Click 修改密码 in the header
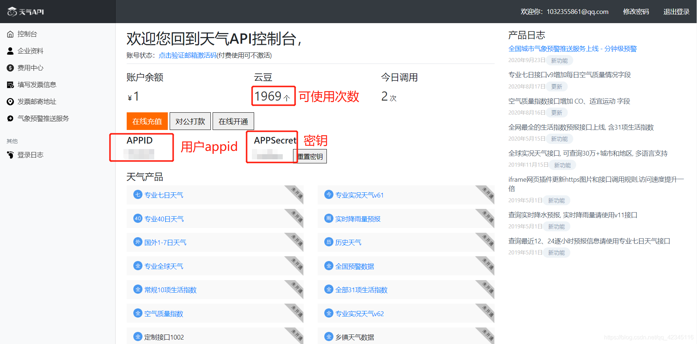The width and height of the screenshot is (697, 344). coord(636,12)
